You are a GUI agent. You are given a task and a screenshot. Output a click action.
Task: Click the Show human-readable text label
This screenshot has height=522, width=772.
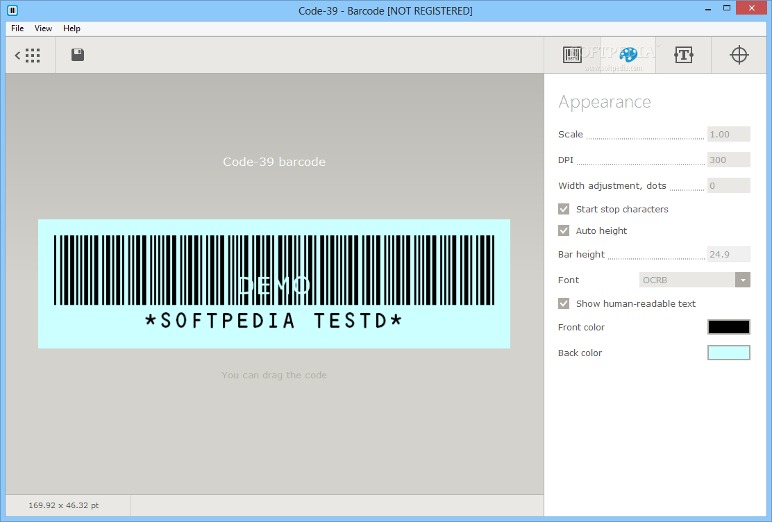tap(636, 303)
